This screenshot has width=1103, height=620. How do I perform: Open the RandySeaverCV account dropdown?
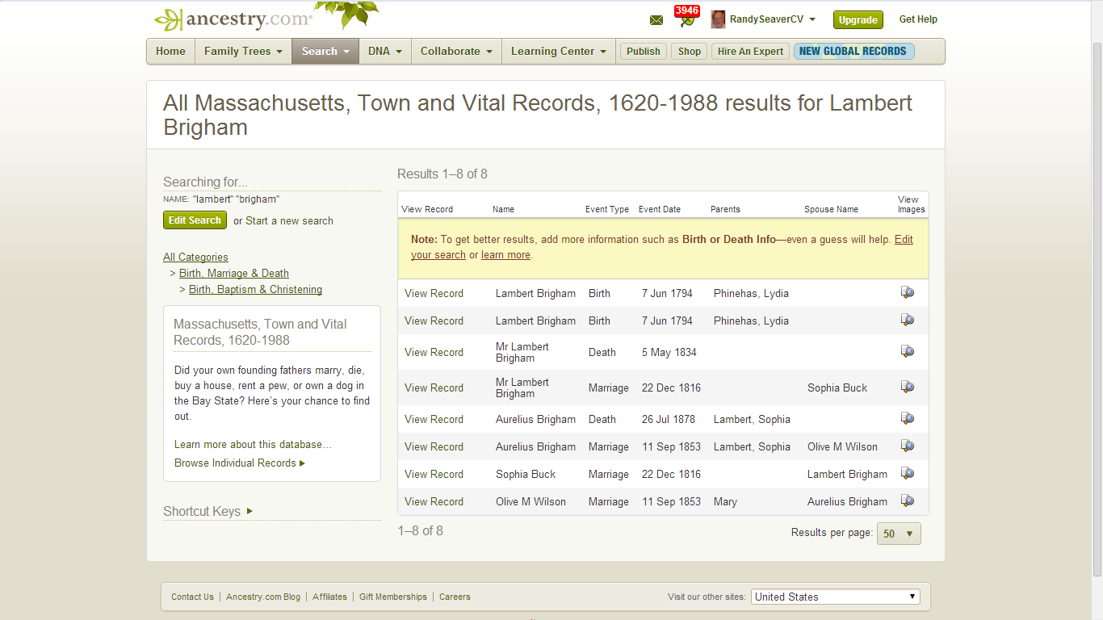tap(773, 19)
